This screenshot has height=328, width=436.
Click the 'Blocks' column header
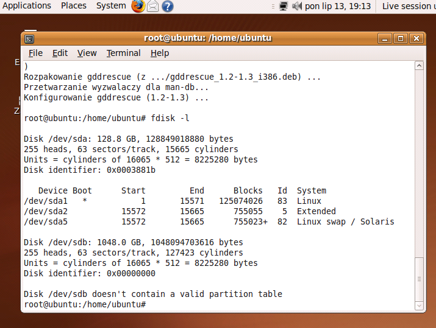pyautogui.click(x=248, y=190)
